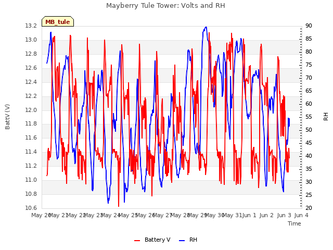Click the BattV (V) axis label
Image resolution: width=333 pixels, height=250 pixels.
click(x=7, y=117)
